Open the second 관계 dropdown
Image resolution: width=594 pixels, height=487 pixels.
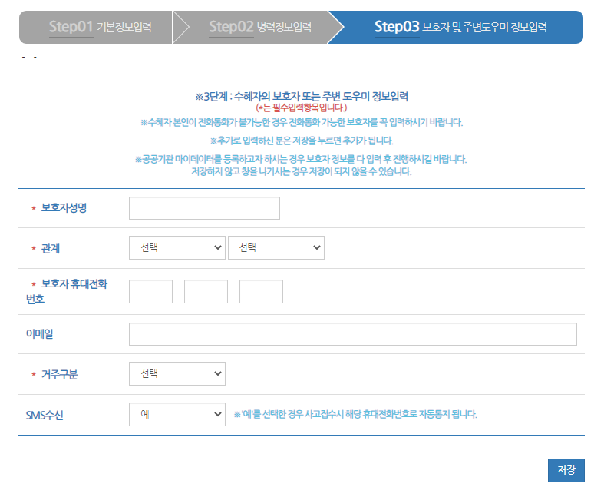(x=276, y=247)
